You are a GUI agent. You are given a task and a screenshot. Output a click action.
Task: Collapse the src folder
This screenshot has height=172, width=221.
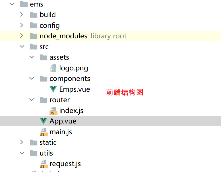point(22,47)
